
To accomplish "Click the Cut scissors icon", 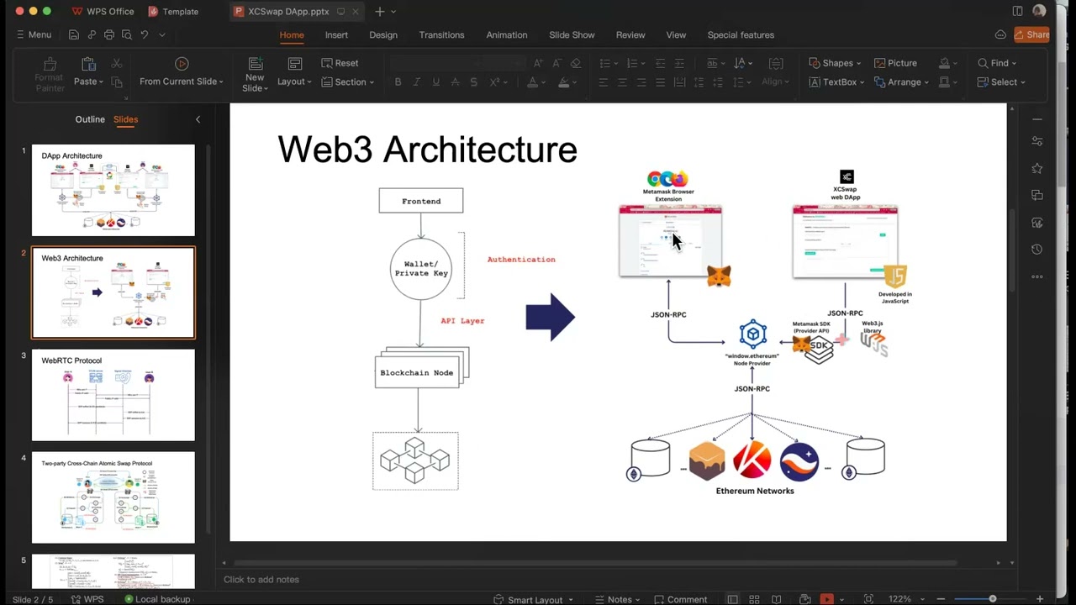I will point(117,64).
